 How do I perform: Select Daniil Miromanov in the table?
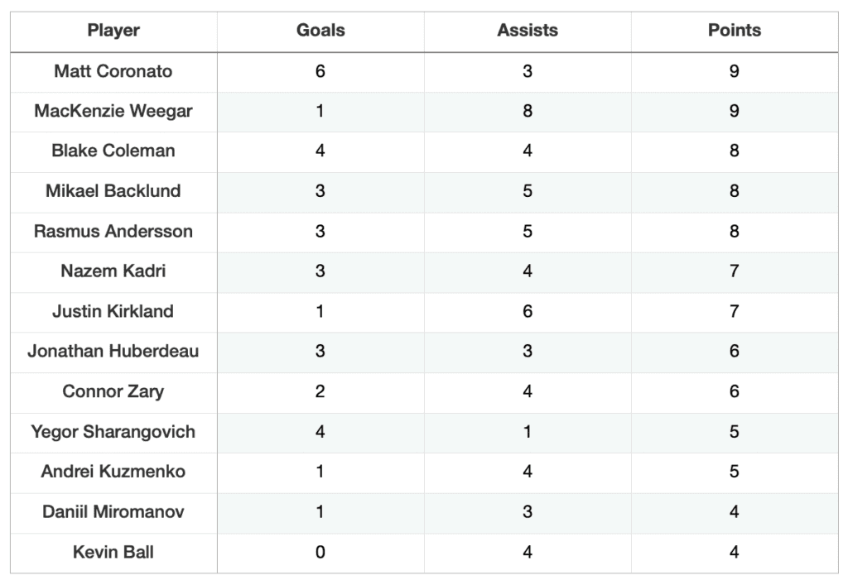click(113, 511)
